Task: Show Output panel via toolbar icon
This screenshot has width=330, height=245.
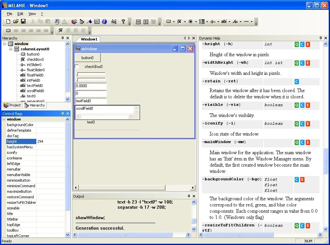Action: pos(97,22)
